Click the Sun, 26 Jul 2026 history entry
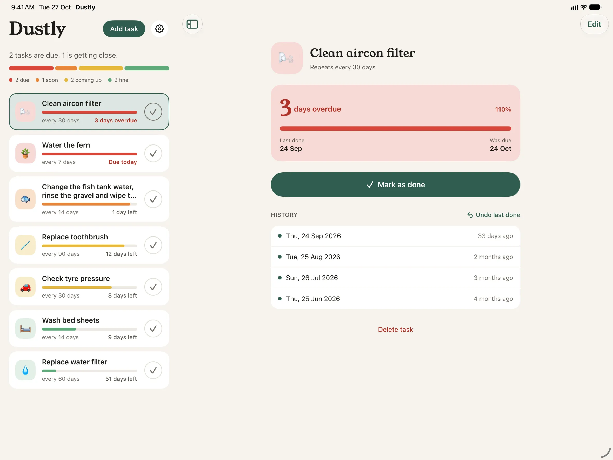 (x=395, y=278)
